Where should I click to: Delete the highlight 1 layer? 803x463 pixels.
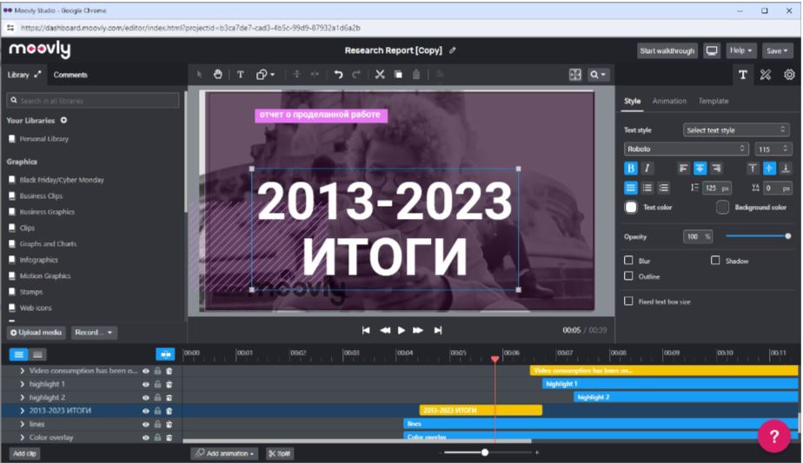tap(169, 384)
